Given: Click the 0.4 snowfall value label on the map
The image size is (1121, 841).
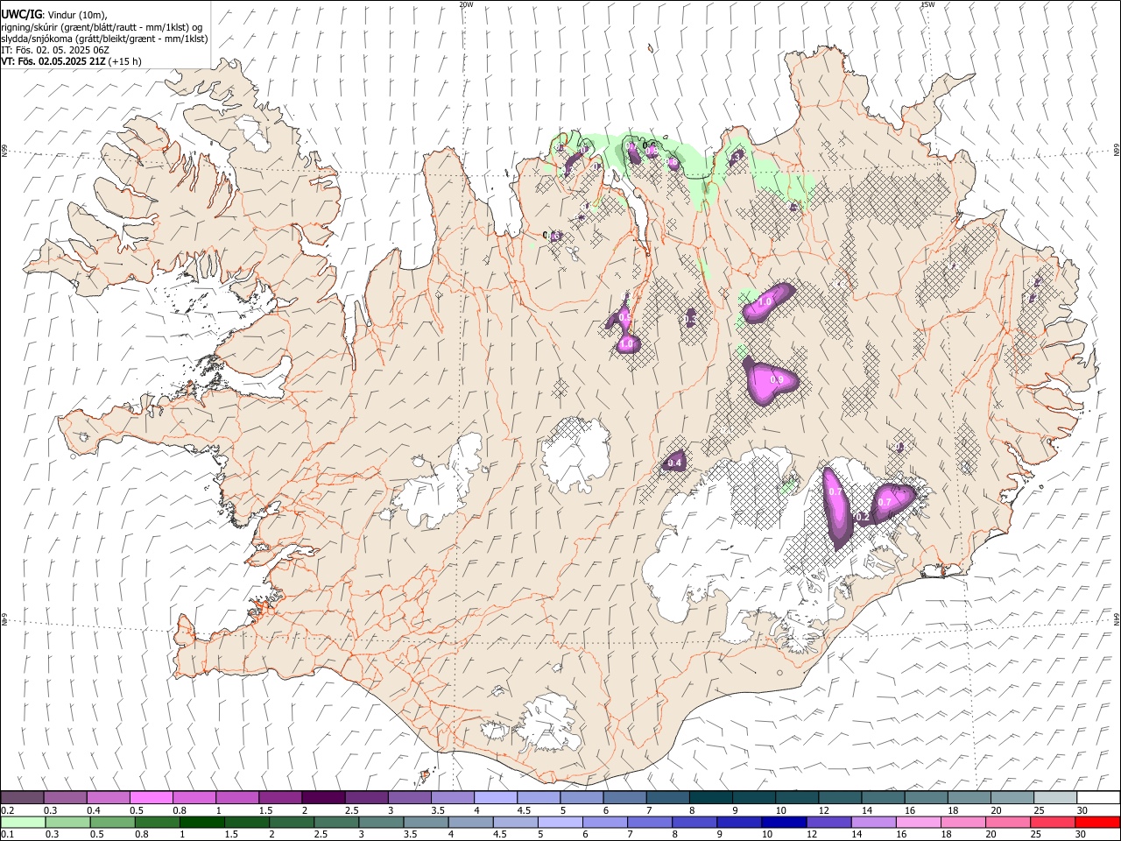Looking at the screenshot, I should coord(674,463).
